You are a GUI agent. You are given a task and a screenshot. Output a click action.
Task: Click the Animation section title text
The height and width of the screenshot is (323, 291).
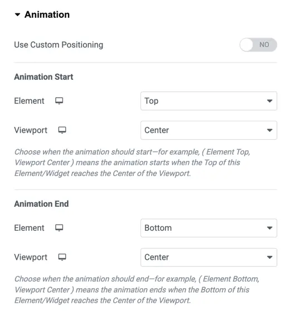point(47,15)
